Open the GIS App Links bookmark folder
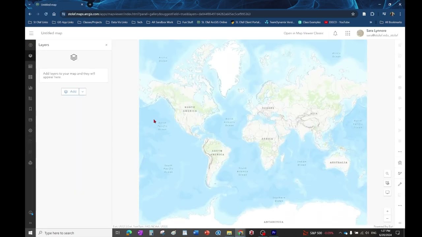 [63, 22]
